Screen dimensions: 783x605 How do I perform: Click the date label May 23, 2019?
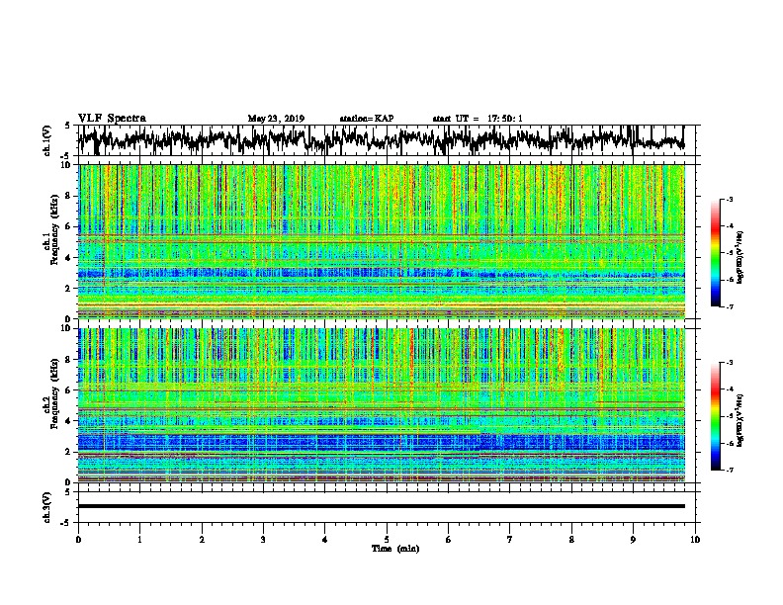pos(276,119)
